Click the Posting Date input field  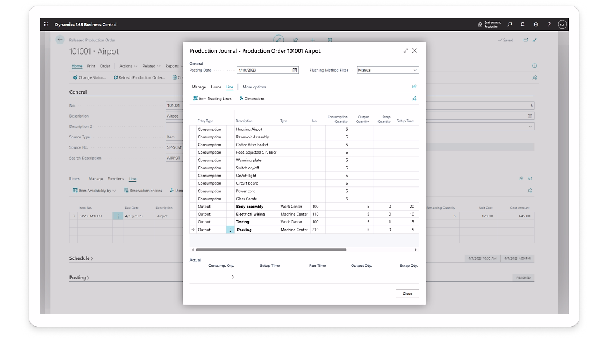click(267, 70)
